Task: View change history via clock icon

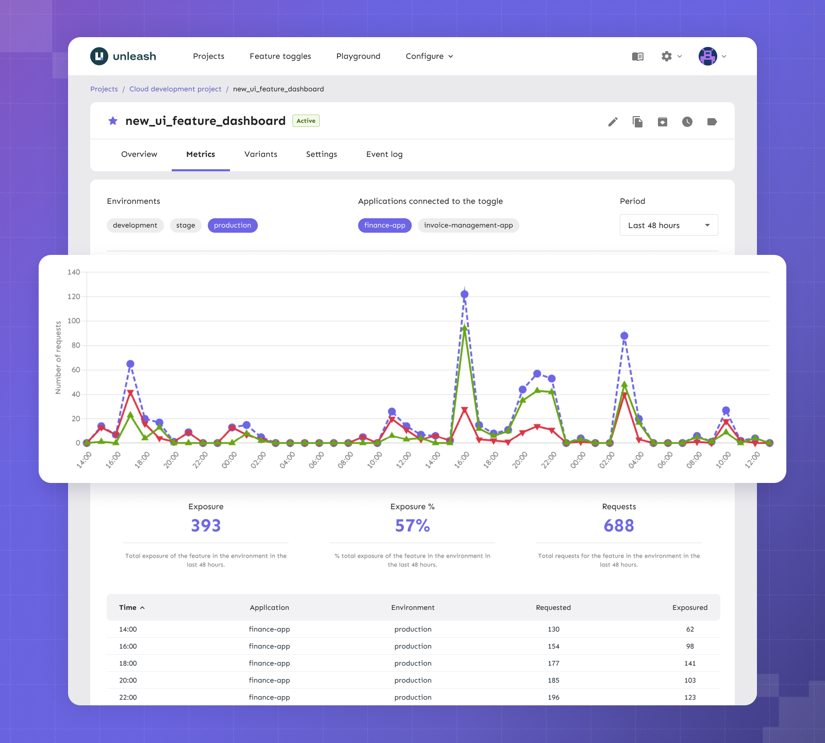Action: coord(687,122)
